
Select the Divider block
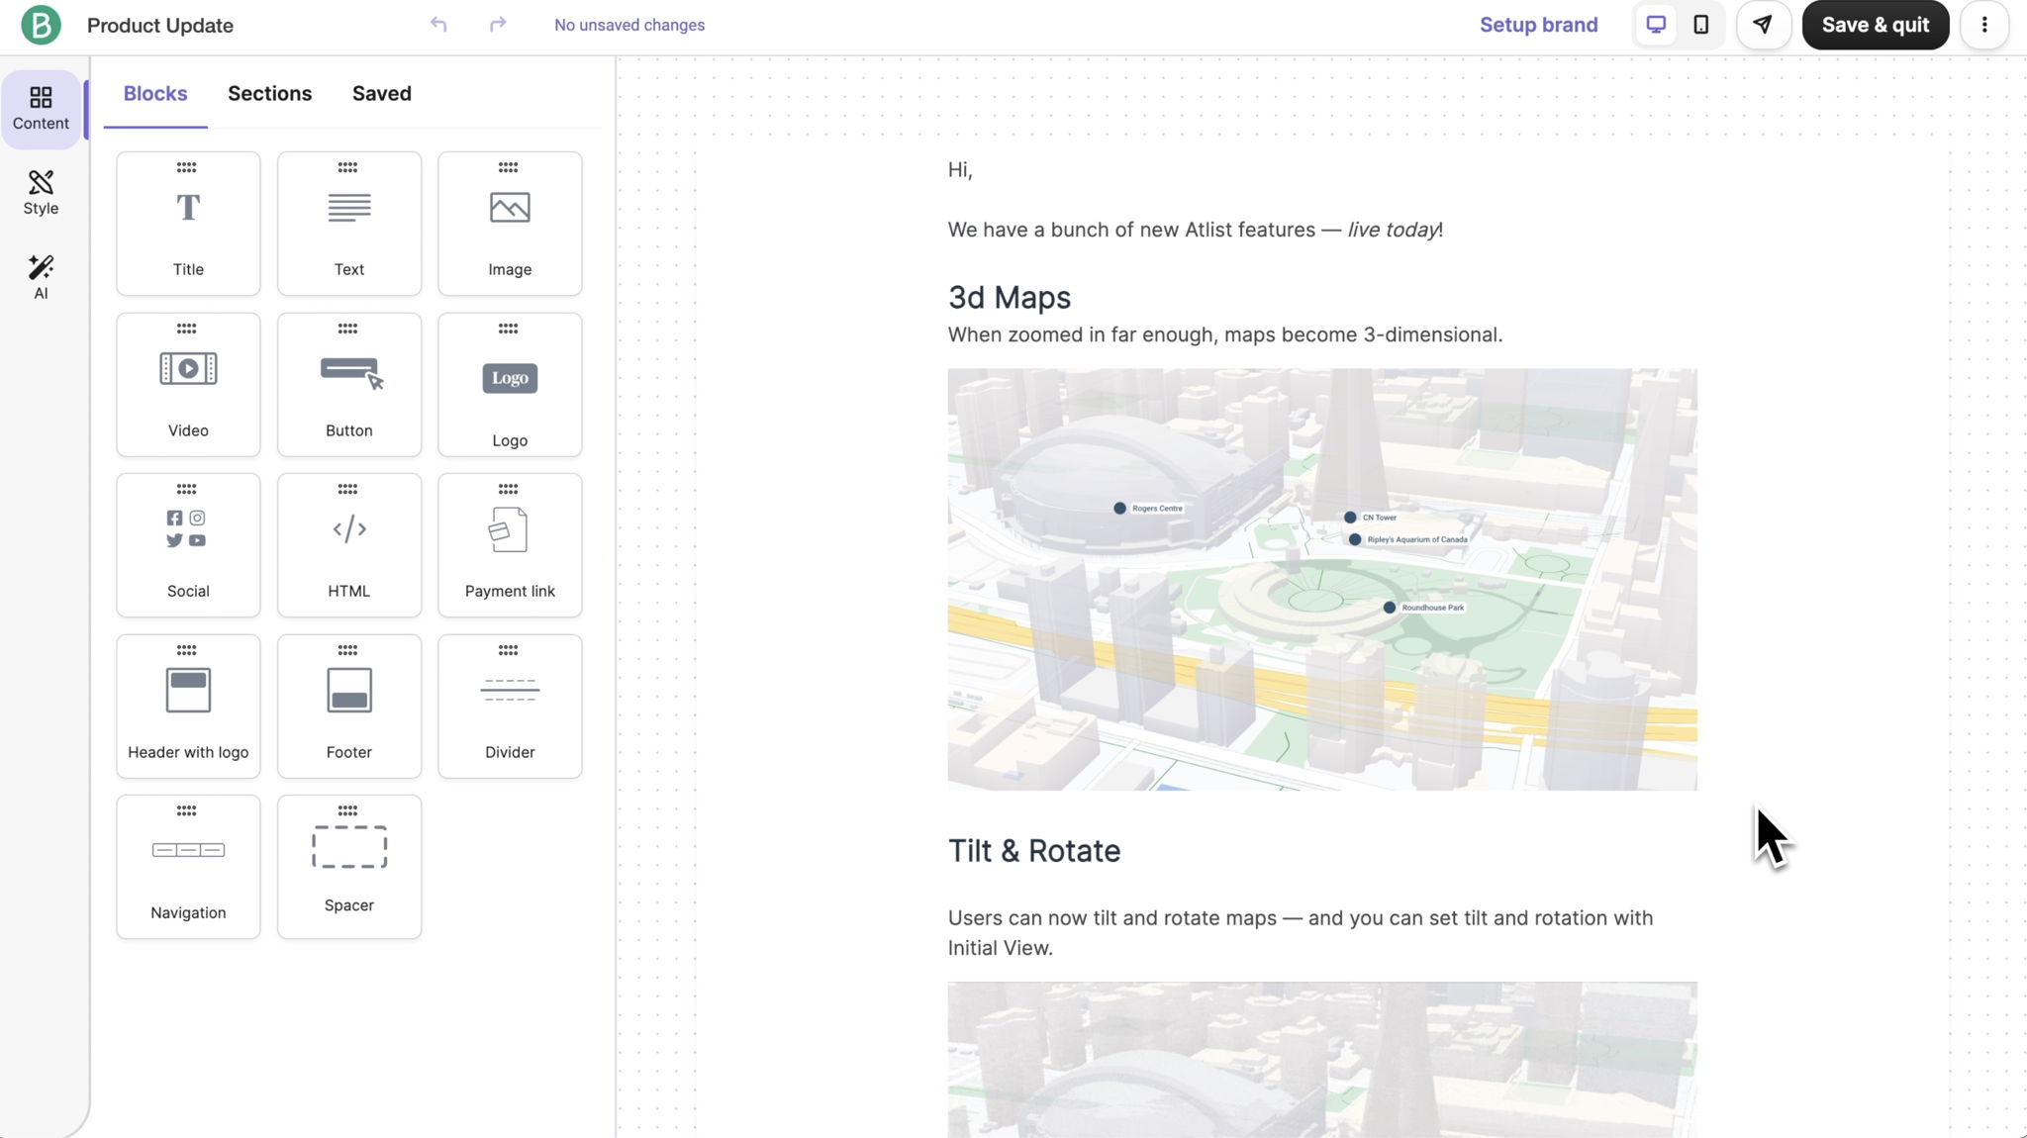pos(510,707)
